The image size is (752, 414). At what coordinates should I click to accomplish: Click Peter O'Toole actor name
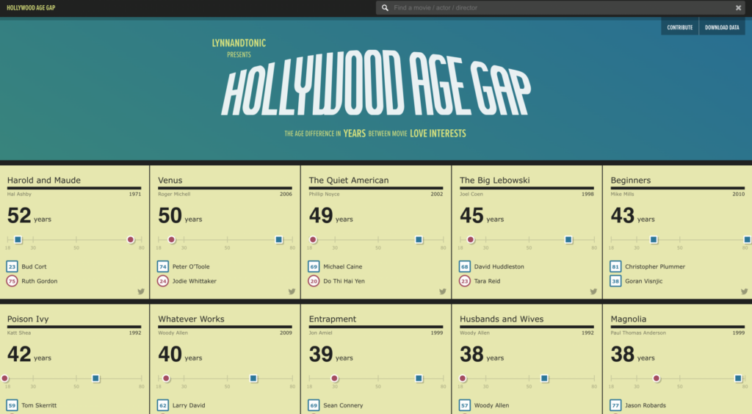191,266
